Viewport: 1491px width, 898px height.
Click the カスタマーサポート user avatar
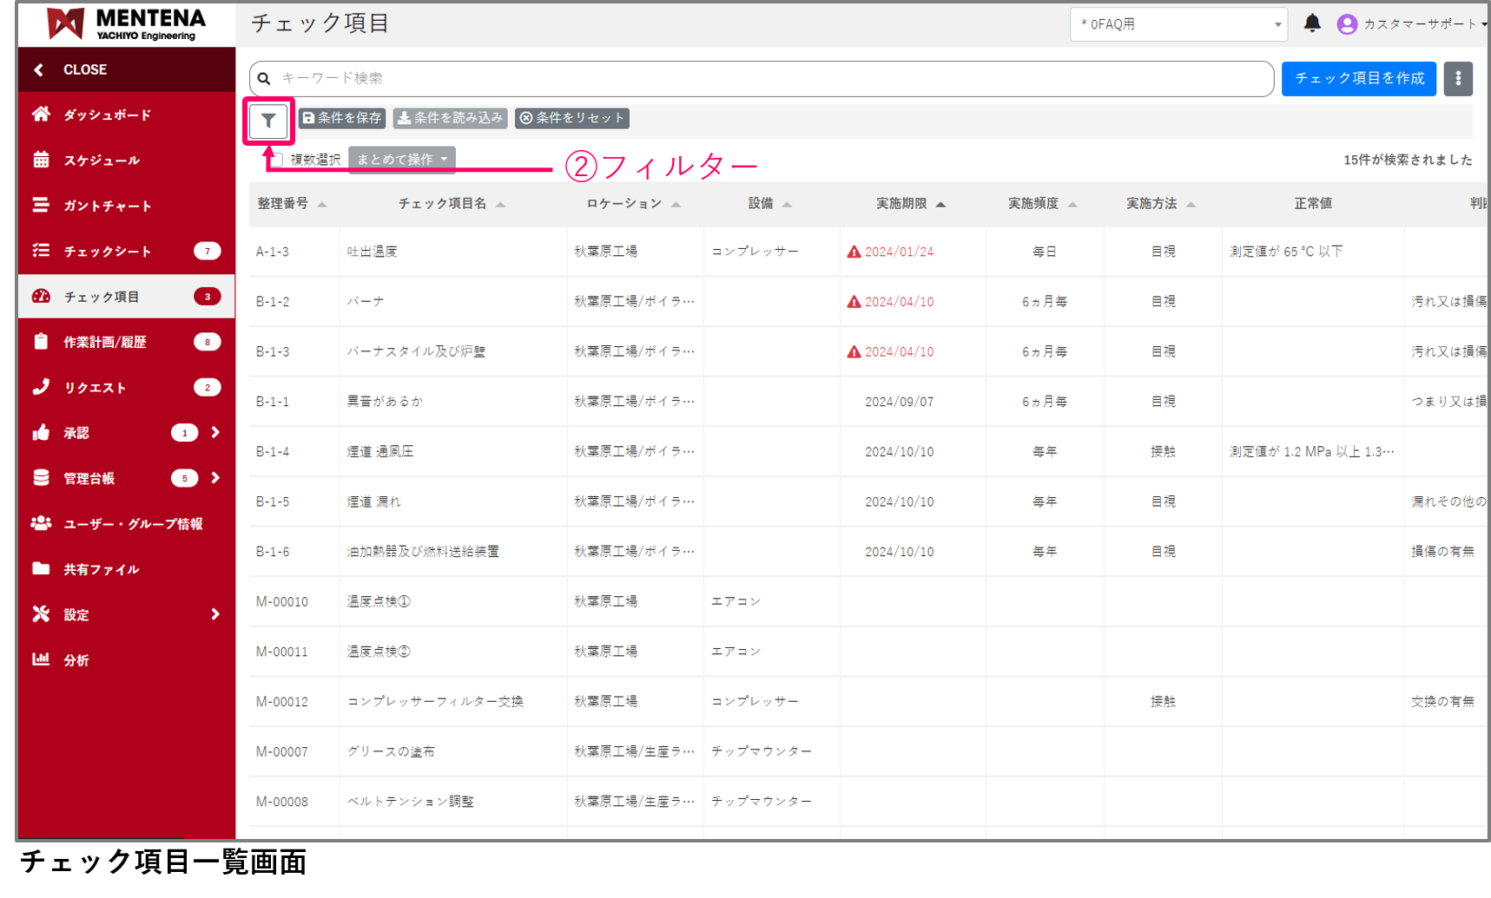click(x=1347, y=24)
